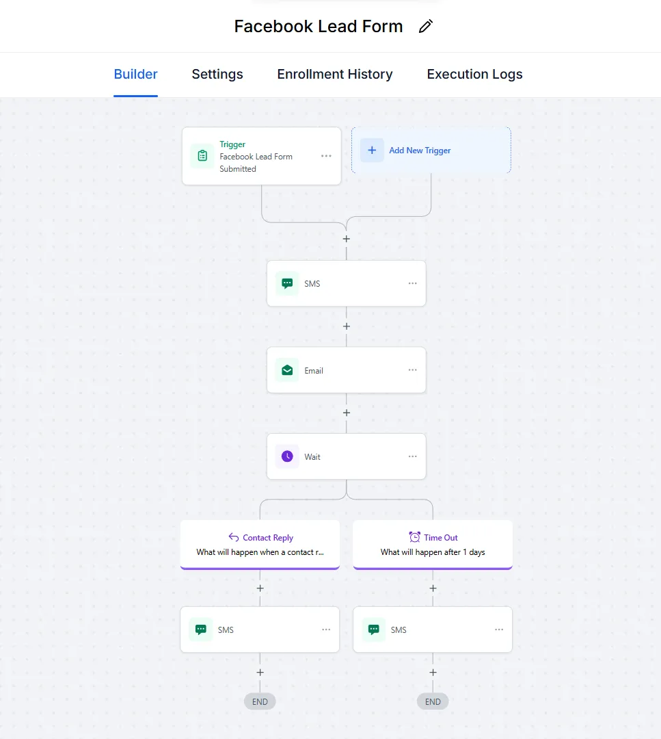This screenshot has height=739, width=661.
Task: Open the Email step's three-dot menu
Action: [412, 370]
